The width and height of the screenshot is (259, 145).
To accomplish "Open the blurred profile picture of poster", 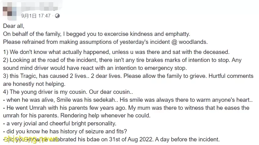I will [10, 11].
